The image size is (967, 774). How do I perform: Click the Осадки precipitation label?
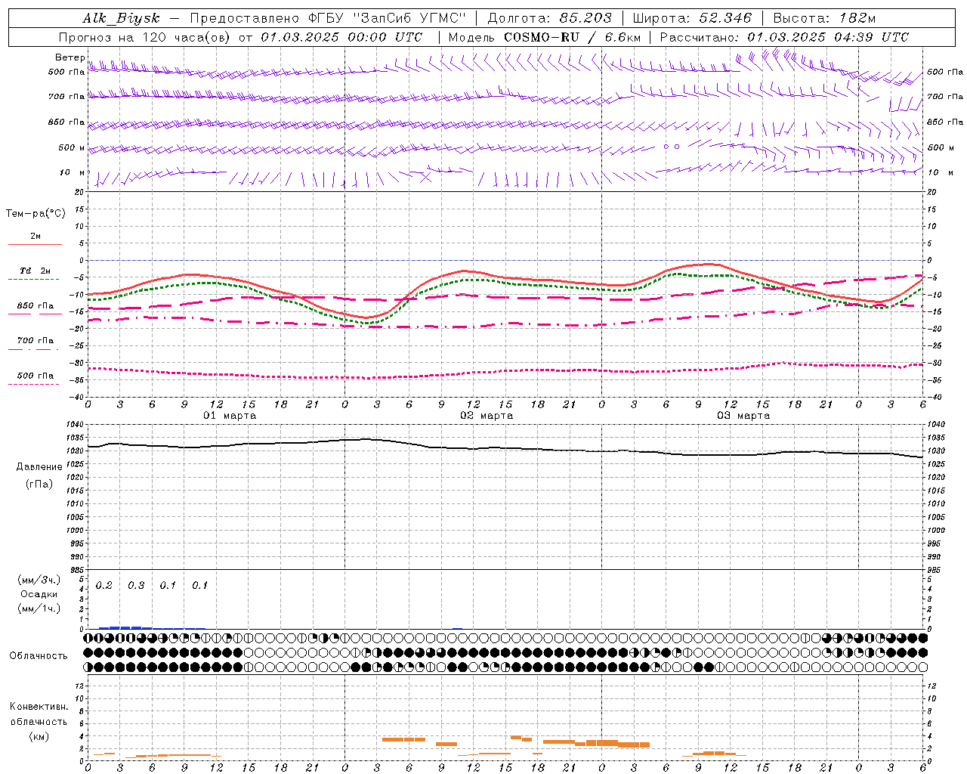pyautogui.click(x=39, y=594)
